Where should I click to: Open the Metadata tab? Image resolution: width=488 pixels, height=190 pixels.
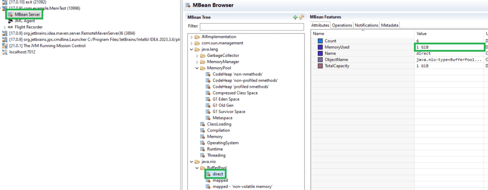coord(389,25)
